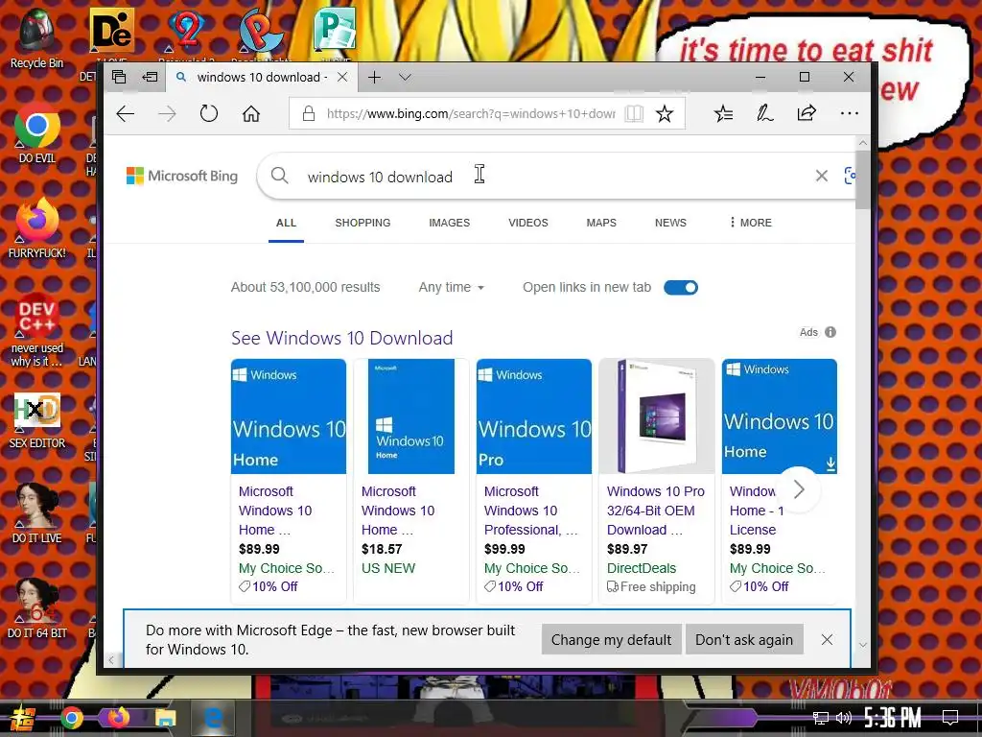Image resolution: width=982 pixels, height=737 pixels.
Task: Click the Bing search magnifier icon
Action: [x=279, y=176]
